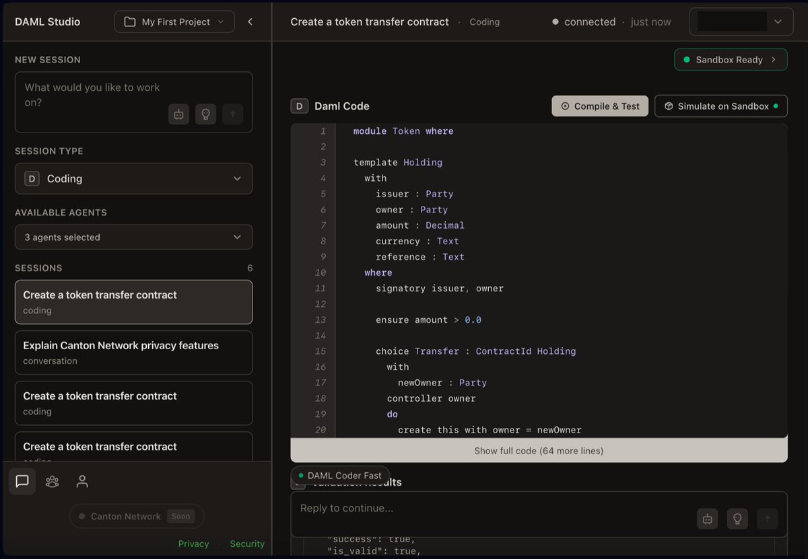Open user profile icon in bottom bar
The height and width of the screenshot is (559, 808).
pos(82,482)
